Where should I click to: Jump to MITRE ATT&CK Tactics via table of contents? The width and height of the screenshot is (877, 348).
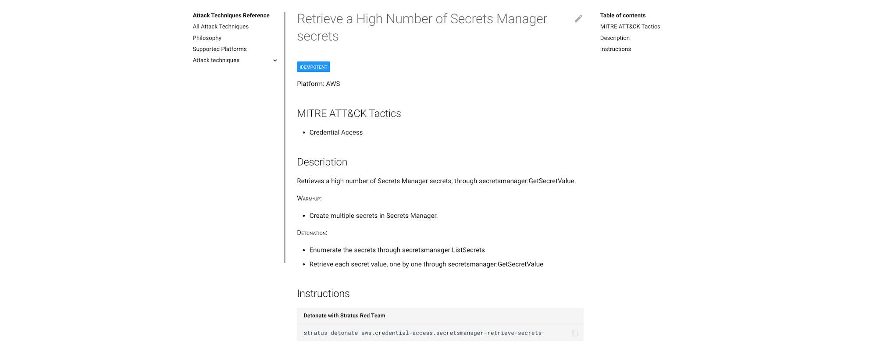click(x=631, y=26)
